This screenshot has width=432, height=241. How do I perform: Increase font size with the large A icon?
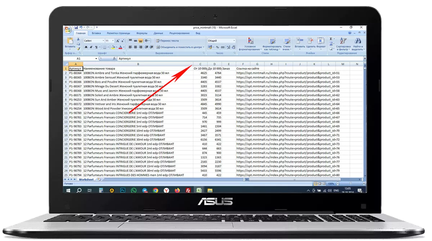coord(117,41)
